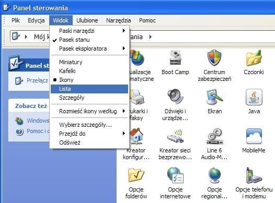Open the Ulubione menu

(x=87, y=20)
